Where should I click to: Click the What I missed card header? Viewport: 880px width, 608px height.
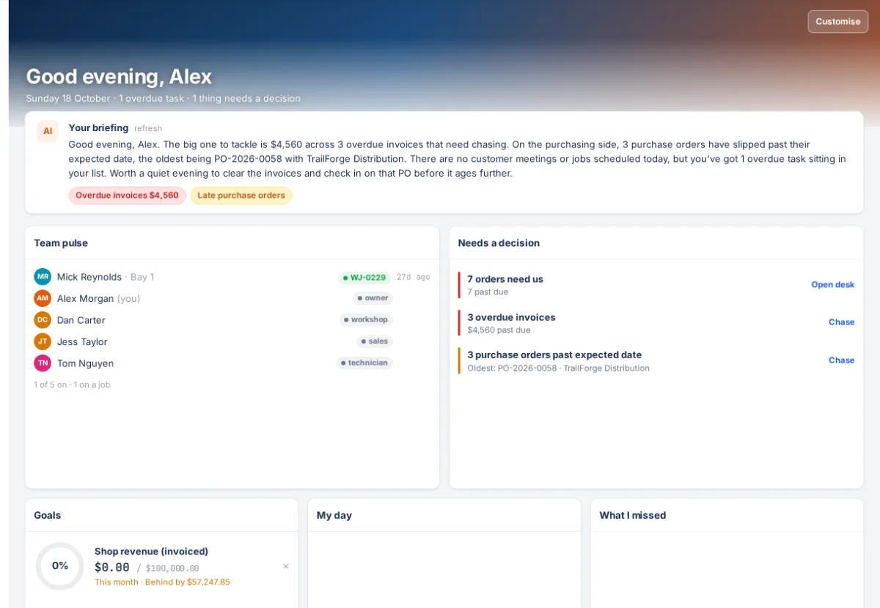(727, 516)
